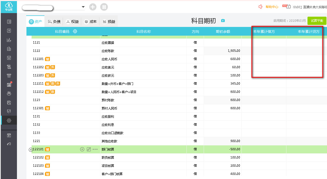The height and width of the screenshot is (179, 327).
Task: Click the chart icon in the left sidebar
Action: point(9,40)
